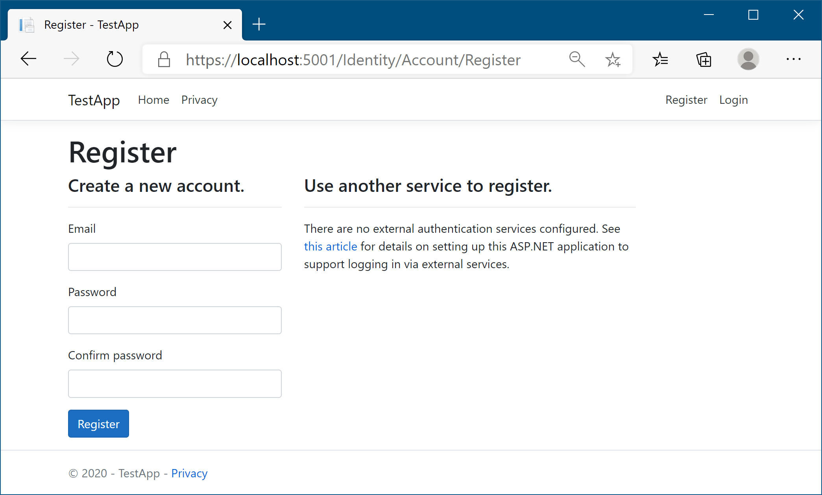Viewport: 822px width, 495px height.
Task: Close the Register - TestApp tab
Action: (x=227, y=25)
